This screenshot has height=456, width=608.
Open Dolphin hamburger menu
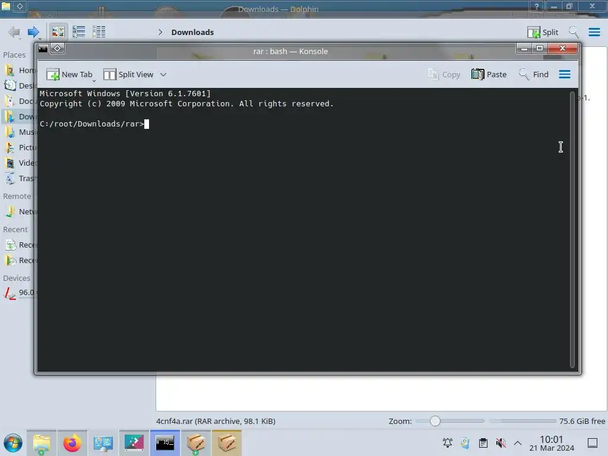[594, 32]
